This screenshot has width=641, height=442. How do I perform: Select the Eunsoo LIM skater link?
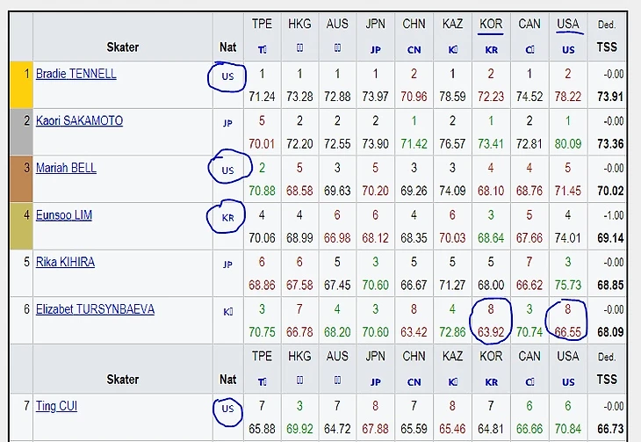(64, 216)
